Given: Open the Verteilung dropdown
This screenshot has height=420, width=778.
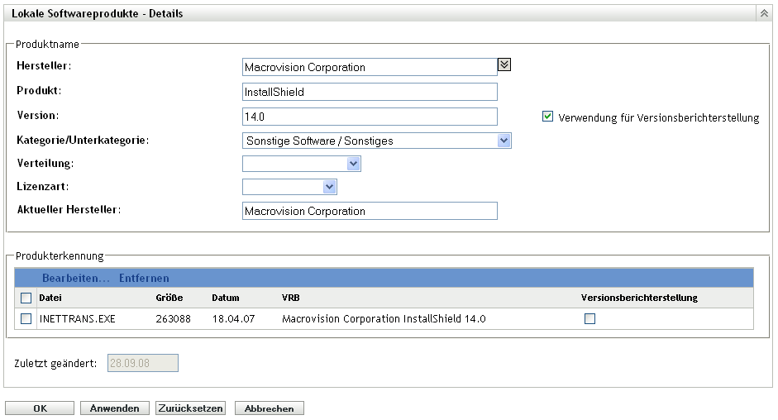Looking at the screenshot, I should [x=353, y=164].
